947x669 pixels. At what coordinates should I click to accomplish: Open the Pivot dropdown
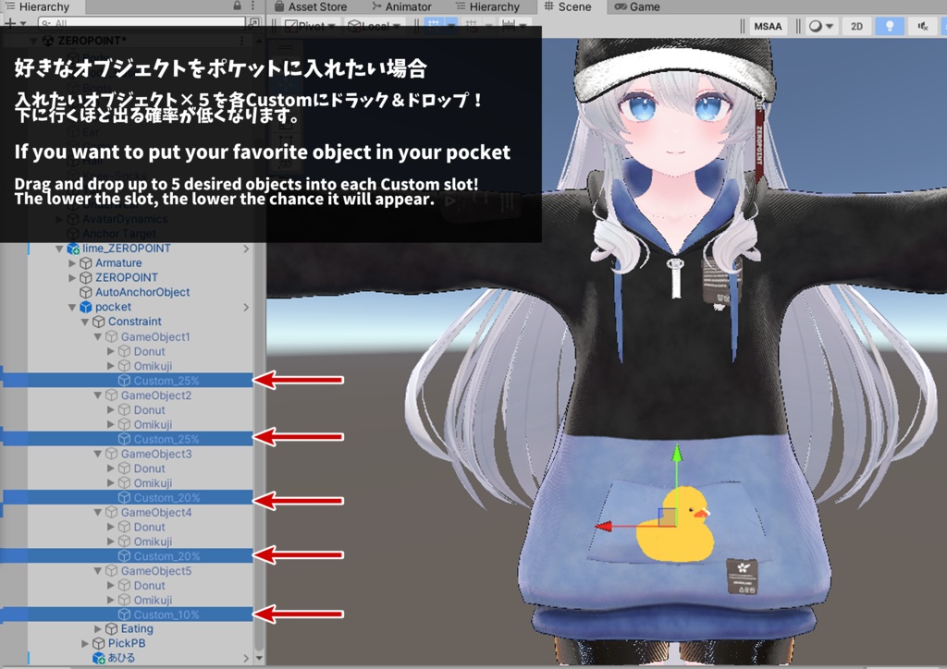pyautogui.click(x=312, y=26)
